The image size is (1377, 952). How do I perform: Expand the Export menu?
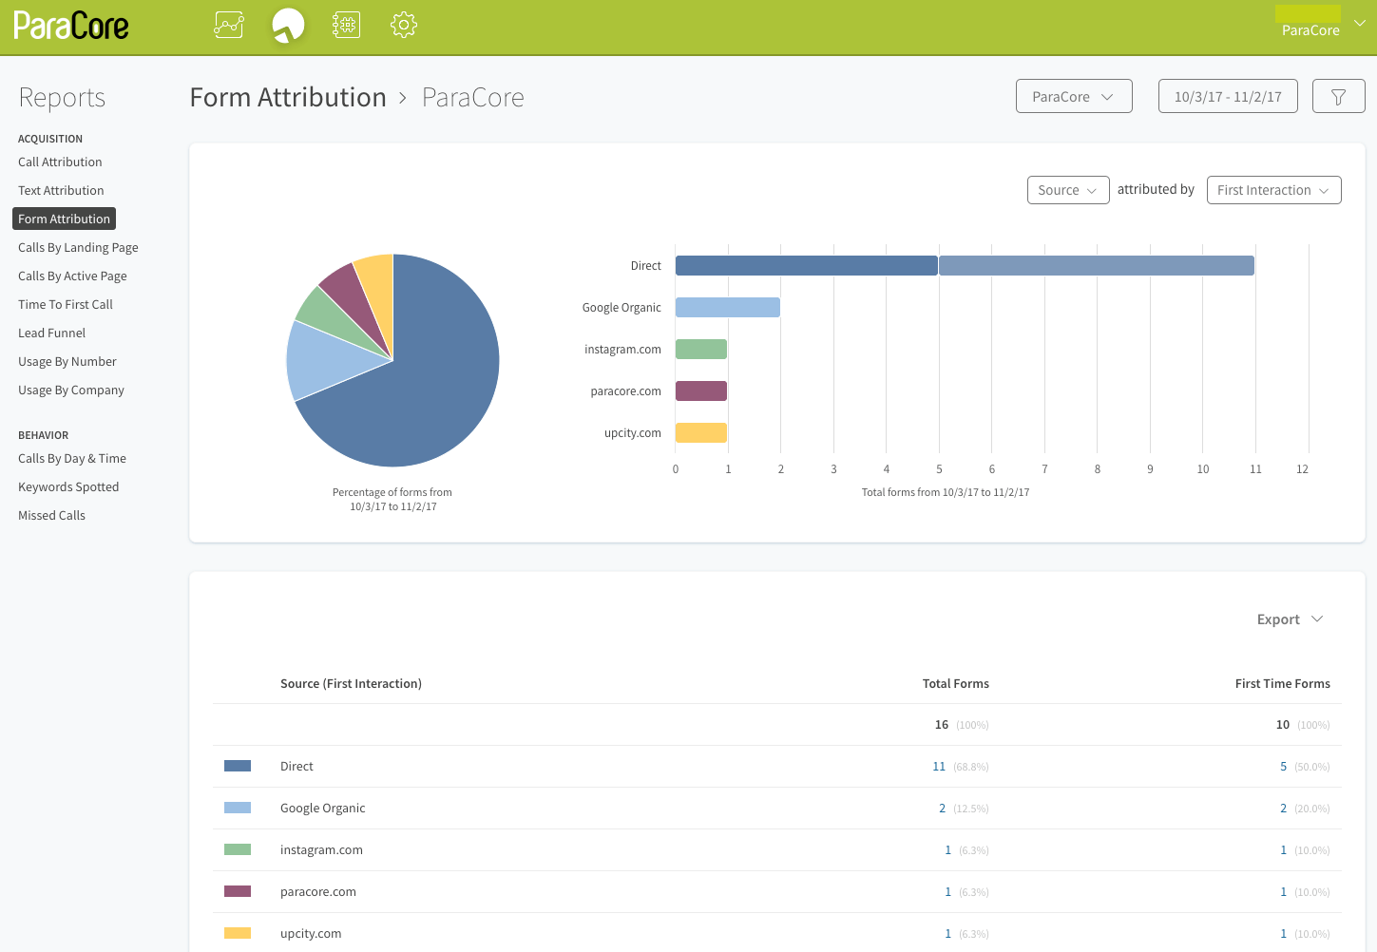tap(1290, 619)
